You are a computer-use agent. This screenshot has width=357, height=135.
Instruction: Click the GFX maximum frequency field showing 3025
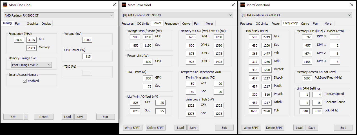pyautogui.click(x=32, y=40)
